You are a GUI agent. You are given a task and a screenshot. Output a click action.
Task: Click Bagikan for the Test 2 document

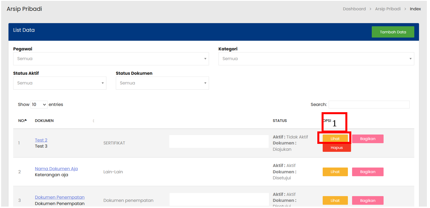[367, 139]
